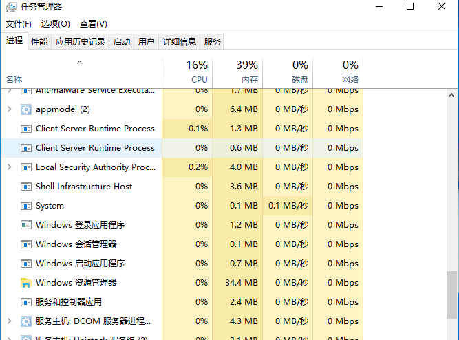Click the 服务和控制器应用 process icon
Image resolution: width=459 pixels, height=340 pixels.
26,302
